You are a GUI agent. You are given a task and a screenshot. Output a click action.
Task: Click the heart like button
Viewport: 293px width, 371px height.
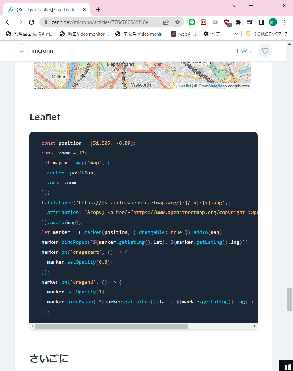(x=265, y=51)
